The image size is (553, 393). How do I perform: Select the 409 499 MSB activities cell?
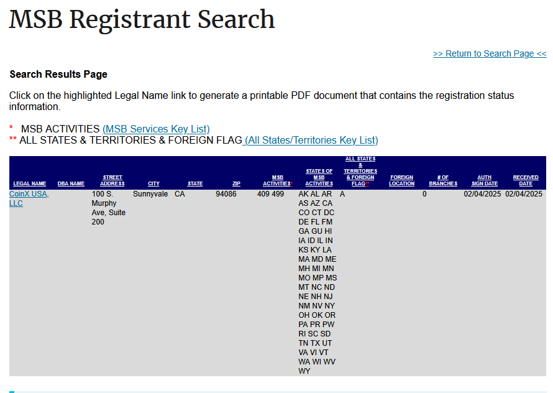coord(270,194)
